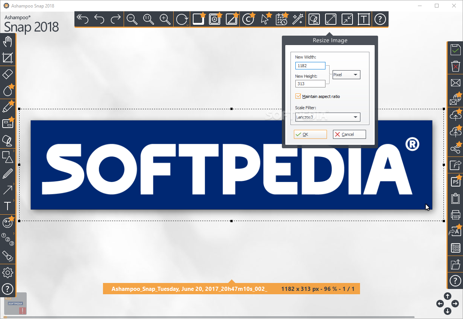
Task: Click the orange triangle above filename bar
Action: [231, 281]
